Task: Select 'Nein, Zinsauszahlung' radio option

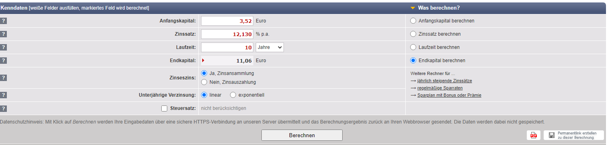Action: pos(204,82)
